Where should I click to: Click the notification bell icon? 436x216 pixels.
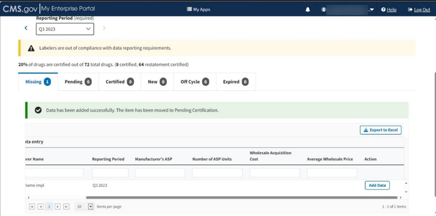(308, 10)
